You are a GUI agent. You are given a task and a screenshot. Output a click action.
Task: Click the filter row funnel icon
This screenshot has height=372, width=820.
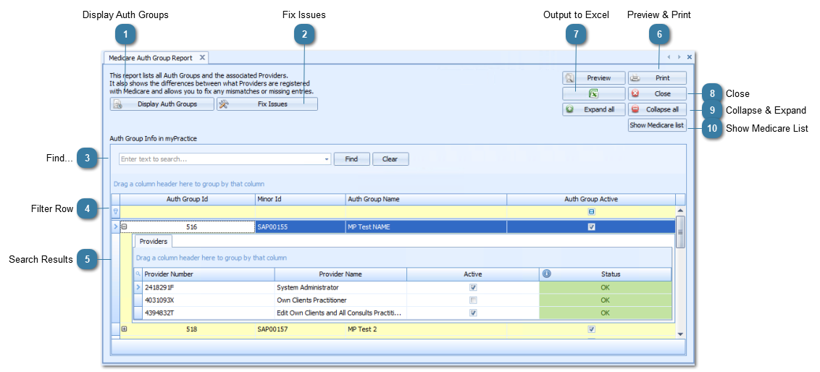click(116, 212)
